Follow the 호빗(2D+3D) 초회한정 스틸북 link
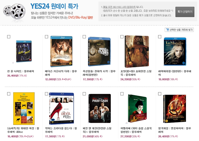 tap(136, 73)
